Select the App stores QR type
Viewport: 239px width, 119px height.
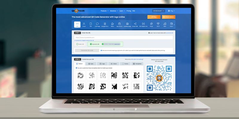click(119, 25)
